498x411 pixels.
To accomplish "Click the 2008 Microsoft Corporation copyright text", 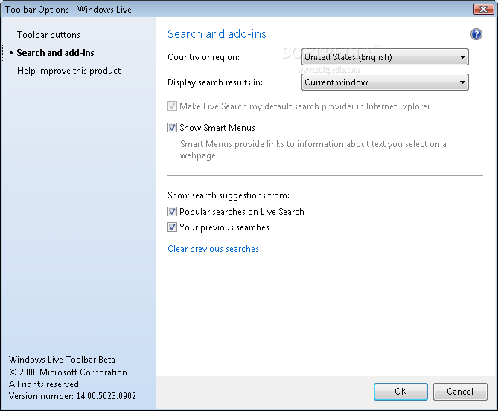I will click(x=68, y=372).
